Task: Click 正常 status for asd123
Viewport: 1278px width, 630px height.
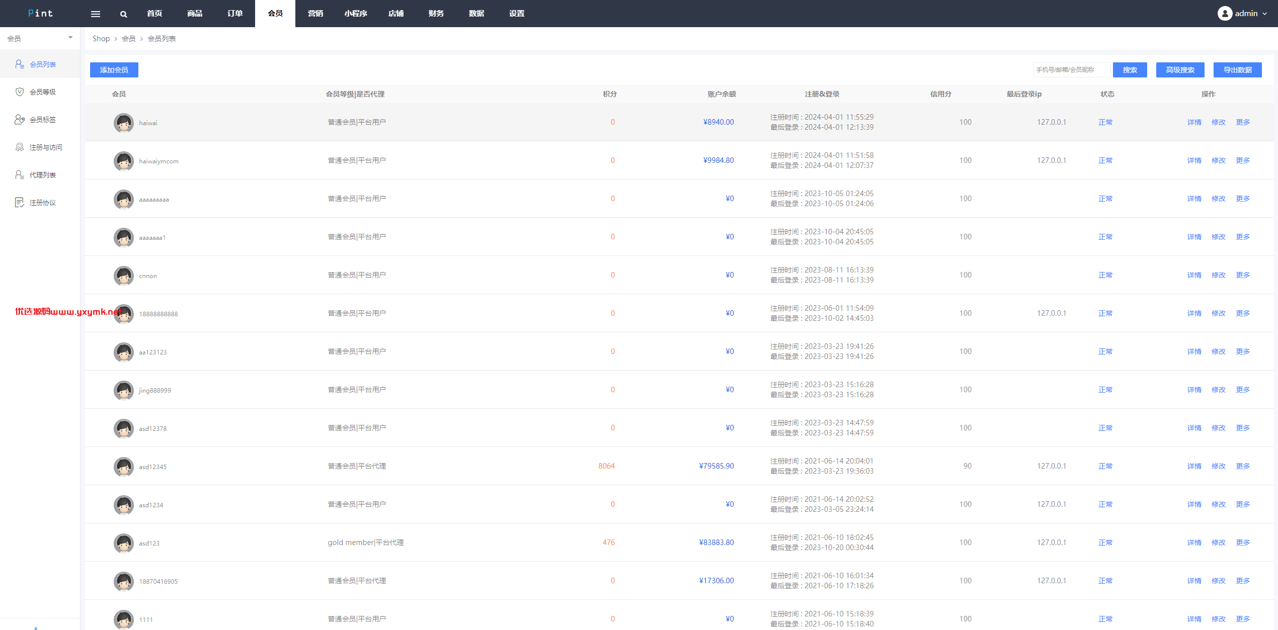Action: [x=1105, y=543]
